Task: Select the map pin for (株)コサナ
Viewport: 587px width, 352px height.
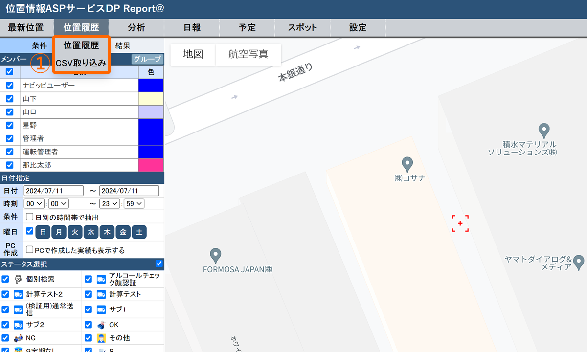Action: pyautogui.click(x=407, y=164)
